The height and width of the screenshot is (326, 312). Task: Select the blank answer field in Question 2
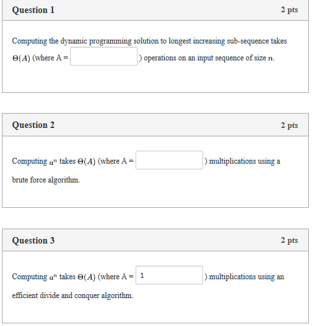click(169, 160)
